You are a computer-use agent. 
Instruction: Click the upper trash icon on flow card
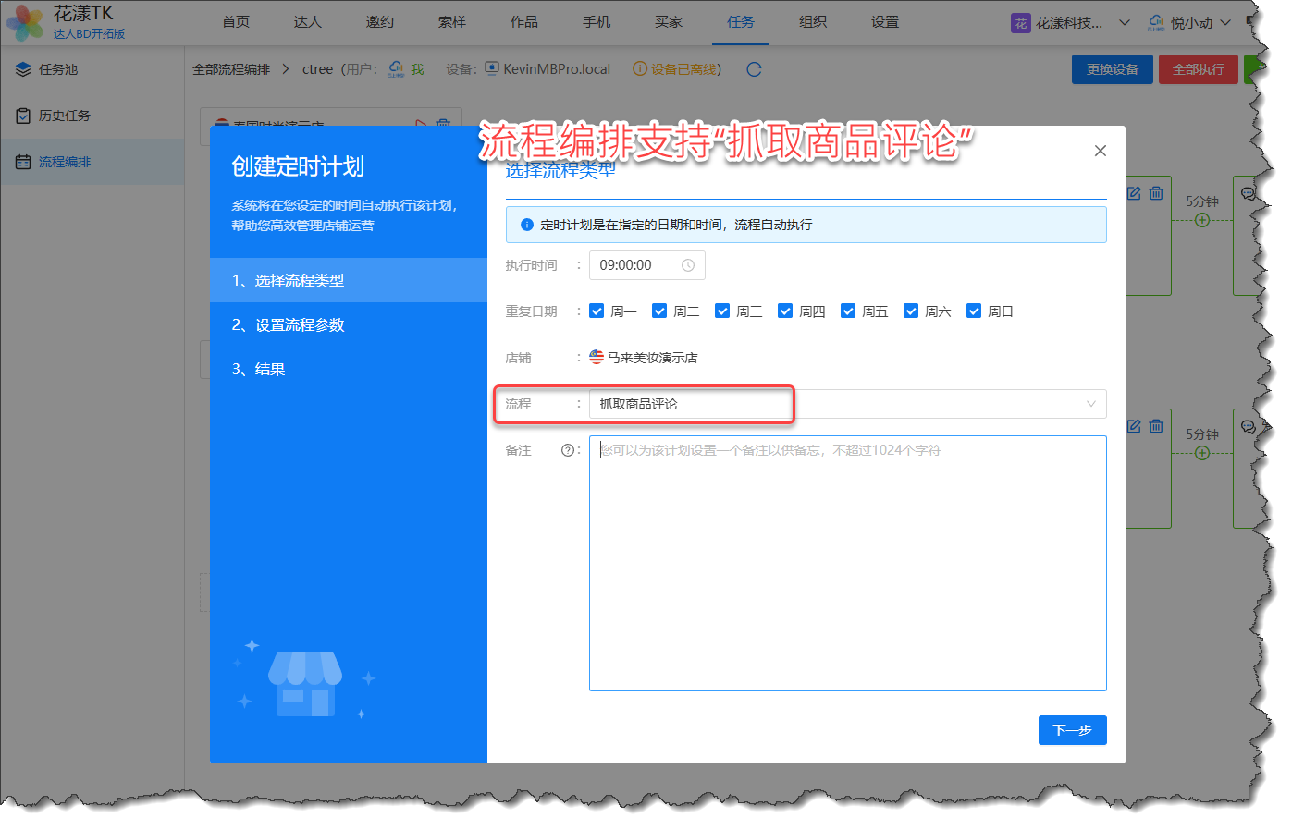pyautogui.click(x=1156, y=193)
